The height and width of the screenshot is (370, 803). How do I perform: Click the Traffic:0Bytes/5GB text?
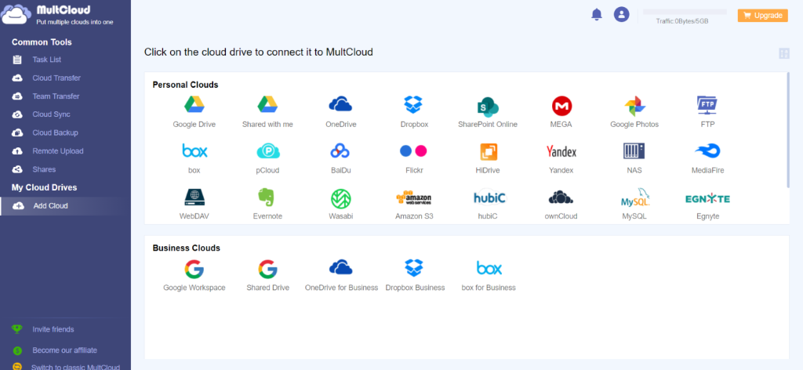[x=682, y=21]
